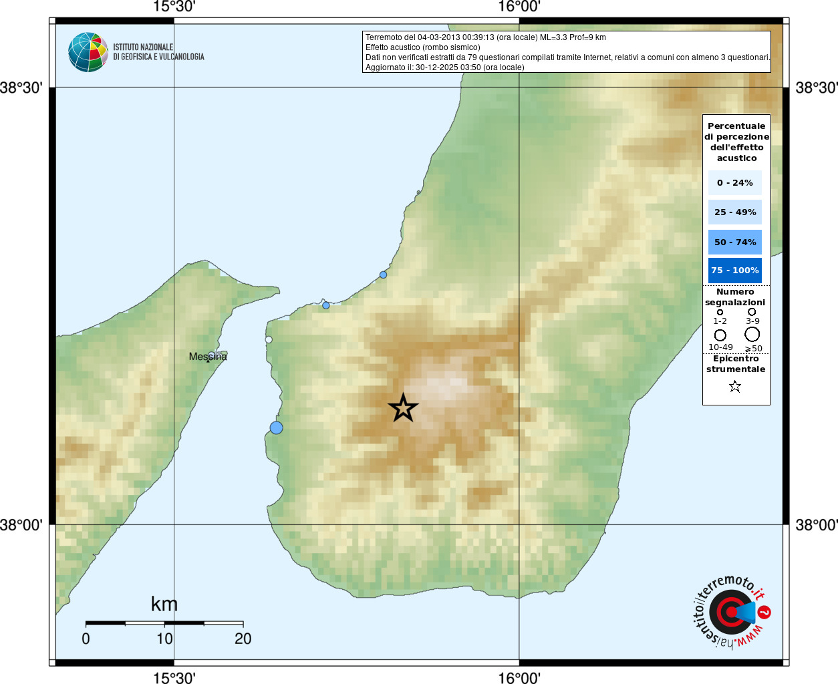The height and width of the screenshot is (684, 838).
Task: Click the 'Aggiornato il: 30-12-2025' line
Action: coord(445,67)
